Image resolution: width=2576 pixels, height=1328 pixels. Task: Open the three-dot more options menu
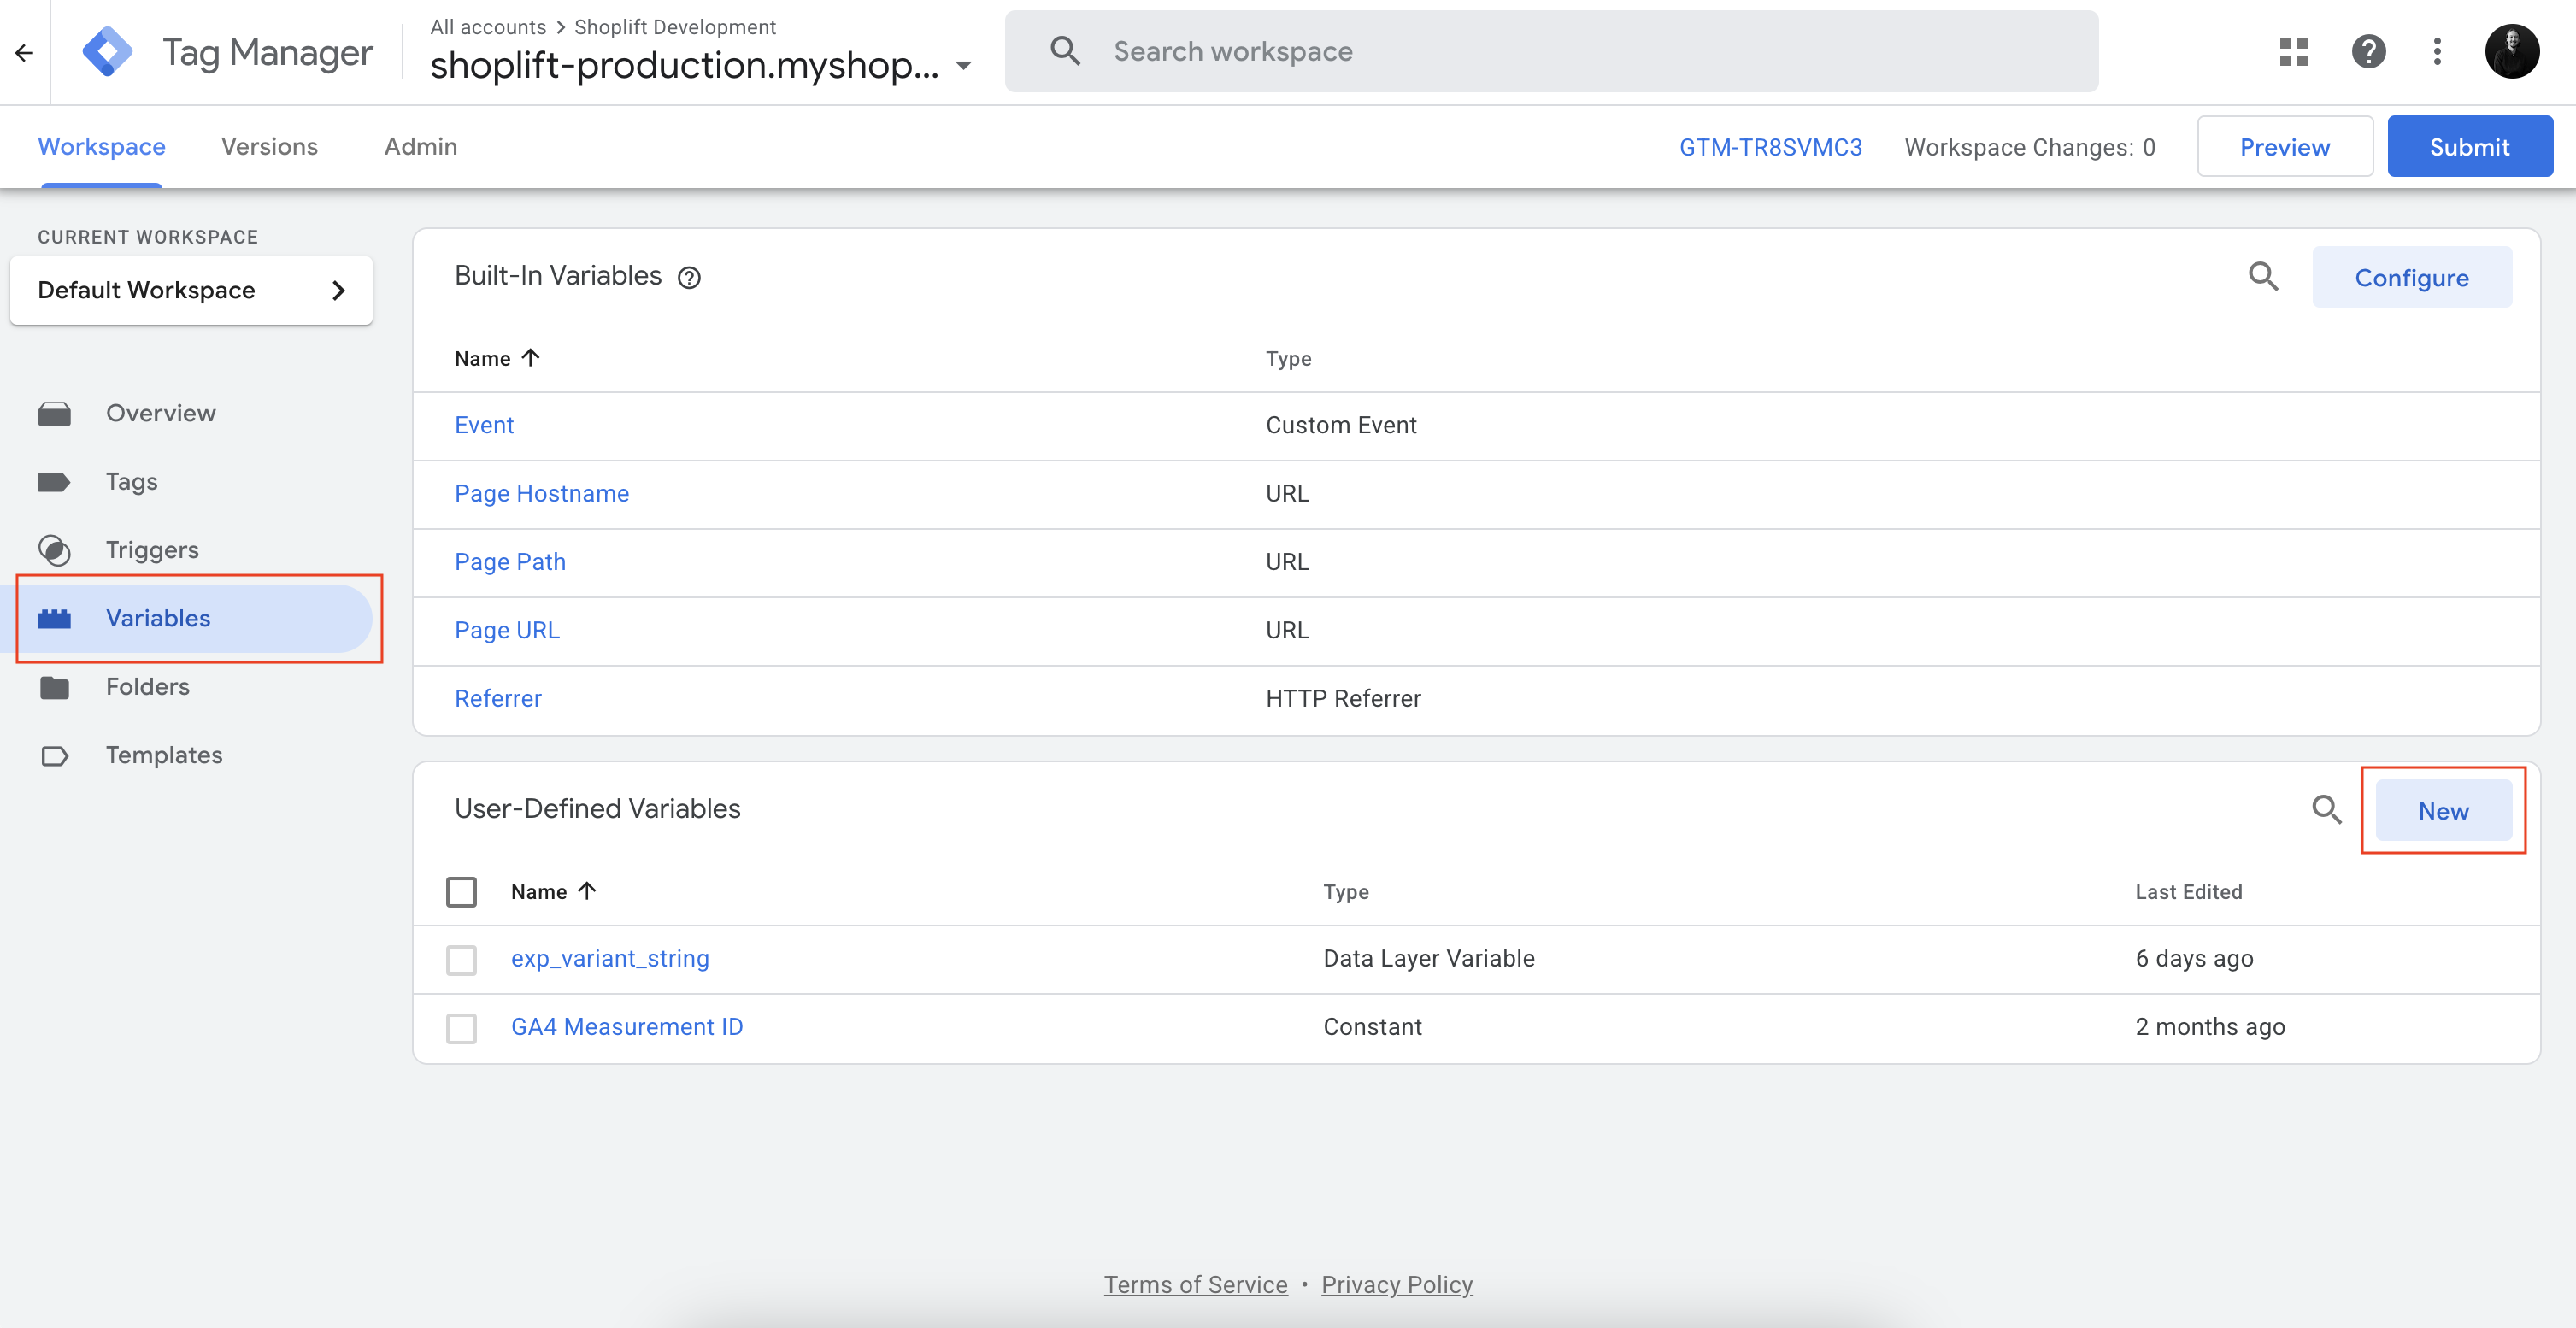(2437, 51)
